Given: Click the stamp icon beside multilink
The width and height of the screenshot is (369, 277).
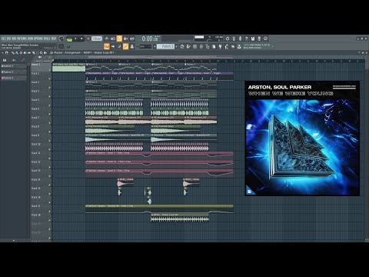Looking at the screenshot, I should (132, 46).
